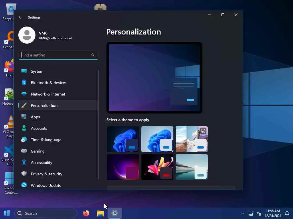Click the System monitor icon

point(24,71)
